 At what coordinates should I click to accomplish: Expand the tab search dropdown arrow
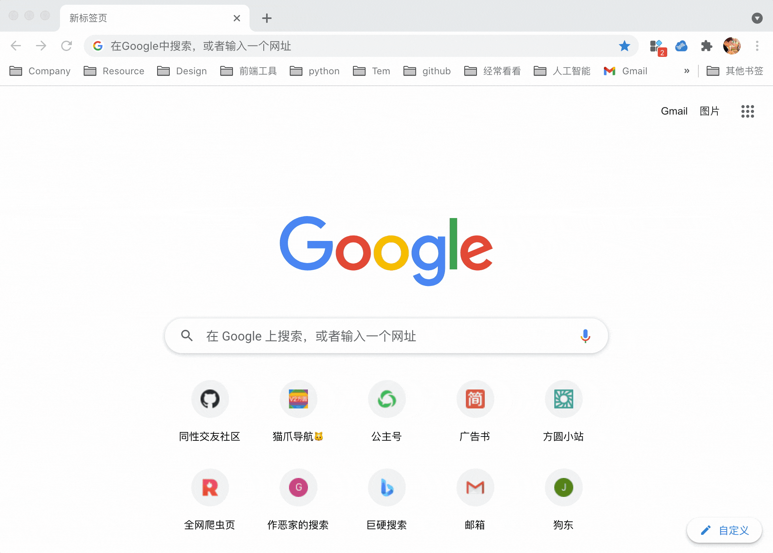pyautogui.click(x=757, y=18)
